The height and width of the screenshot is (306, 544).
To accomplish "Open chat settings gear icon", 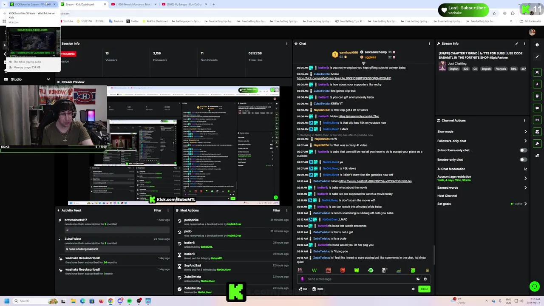I will tap(413, 289).
